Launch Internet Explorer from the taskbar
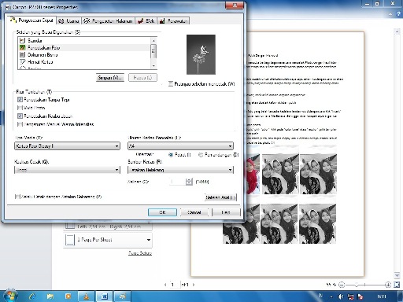This screenshot has height=302, width=403. (x=32, y=296)
